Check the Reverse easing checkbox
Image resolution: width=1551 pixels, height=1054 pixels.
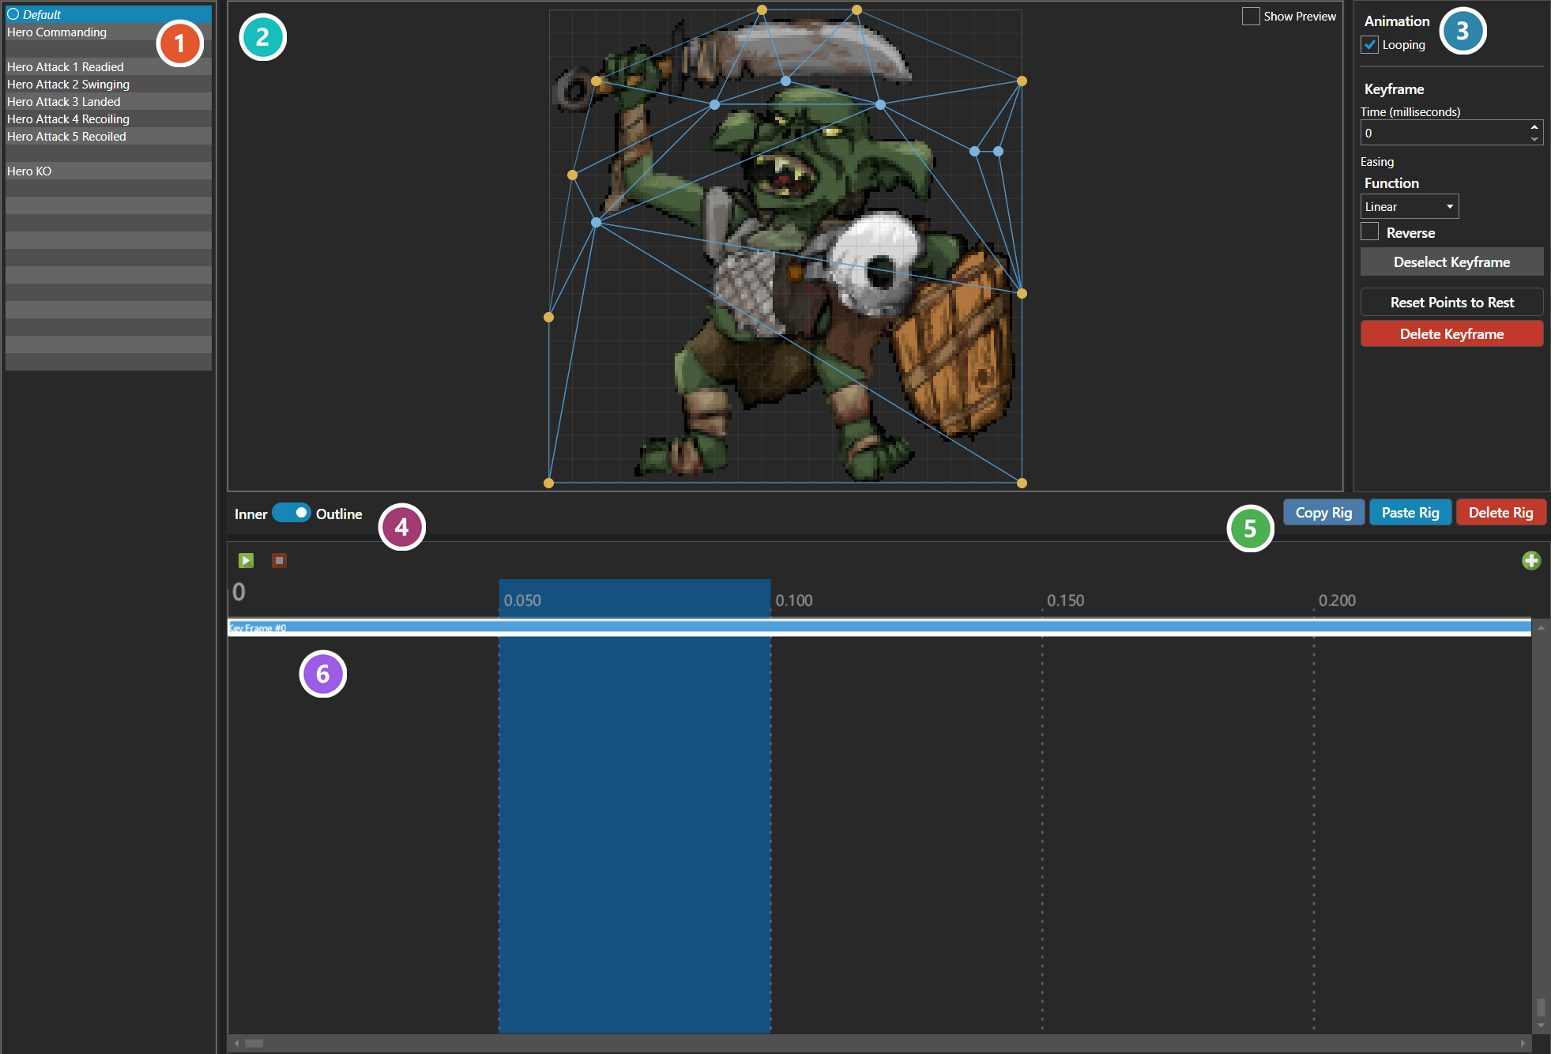point(1370,232)
